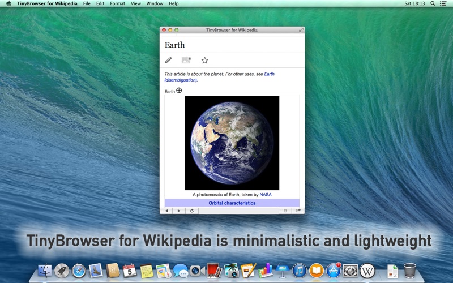Open Keynote podium icon in Dock
This screenshot has width=453, height=283.
282,271
